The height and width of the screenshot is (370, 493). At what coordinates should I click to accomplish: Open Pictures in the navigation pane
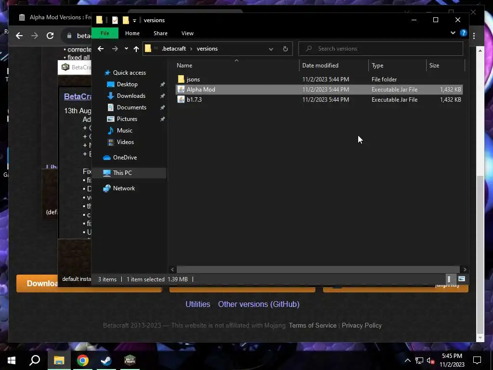[127, 119]
